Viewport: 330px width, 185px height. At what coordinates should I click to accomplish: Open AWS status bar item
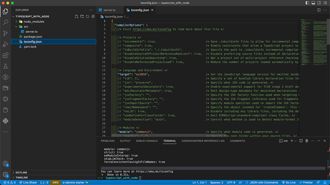55,182
